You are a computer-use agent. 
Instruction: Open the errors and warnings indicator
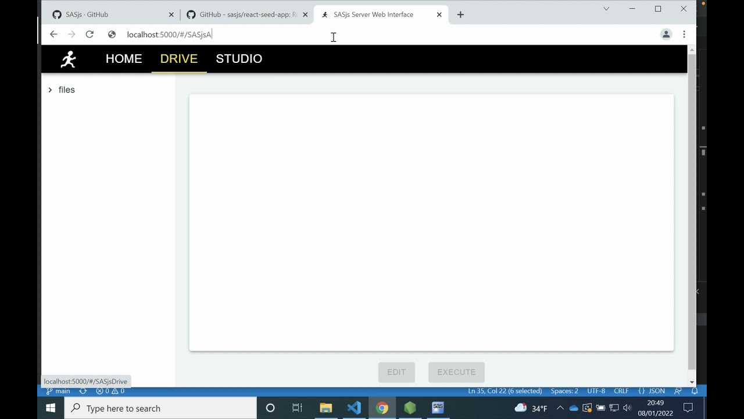pos(110,391)
